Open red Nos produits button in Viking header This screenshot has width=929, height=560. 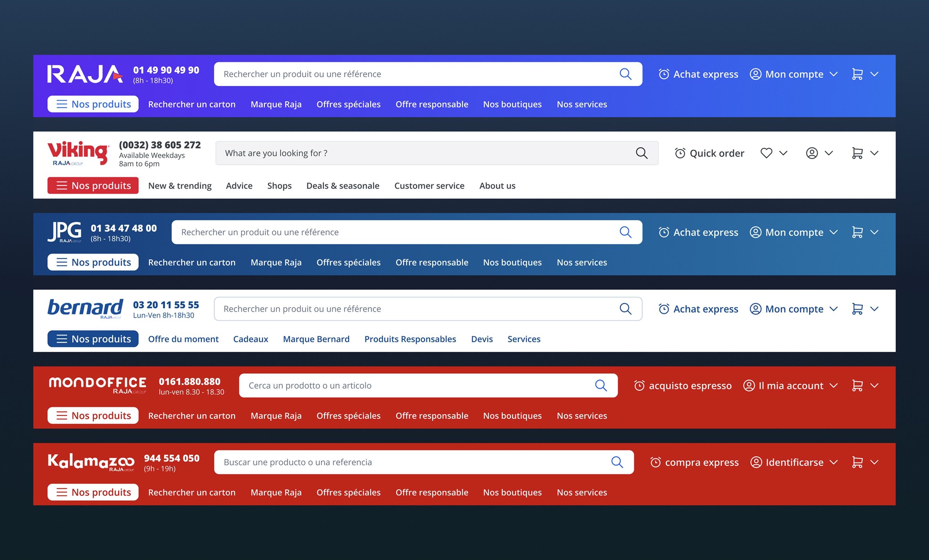[93, 186]
